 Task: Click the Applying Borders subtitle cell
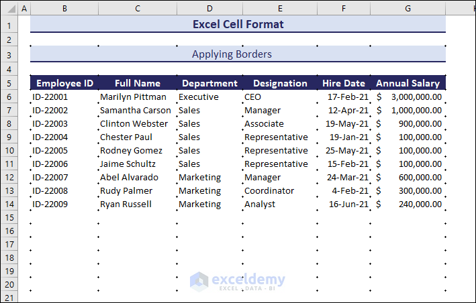pyautogui.click(x=238, y=54)
